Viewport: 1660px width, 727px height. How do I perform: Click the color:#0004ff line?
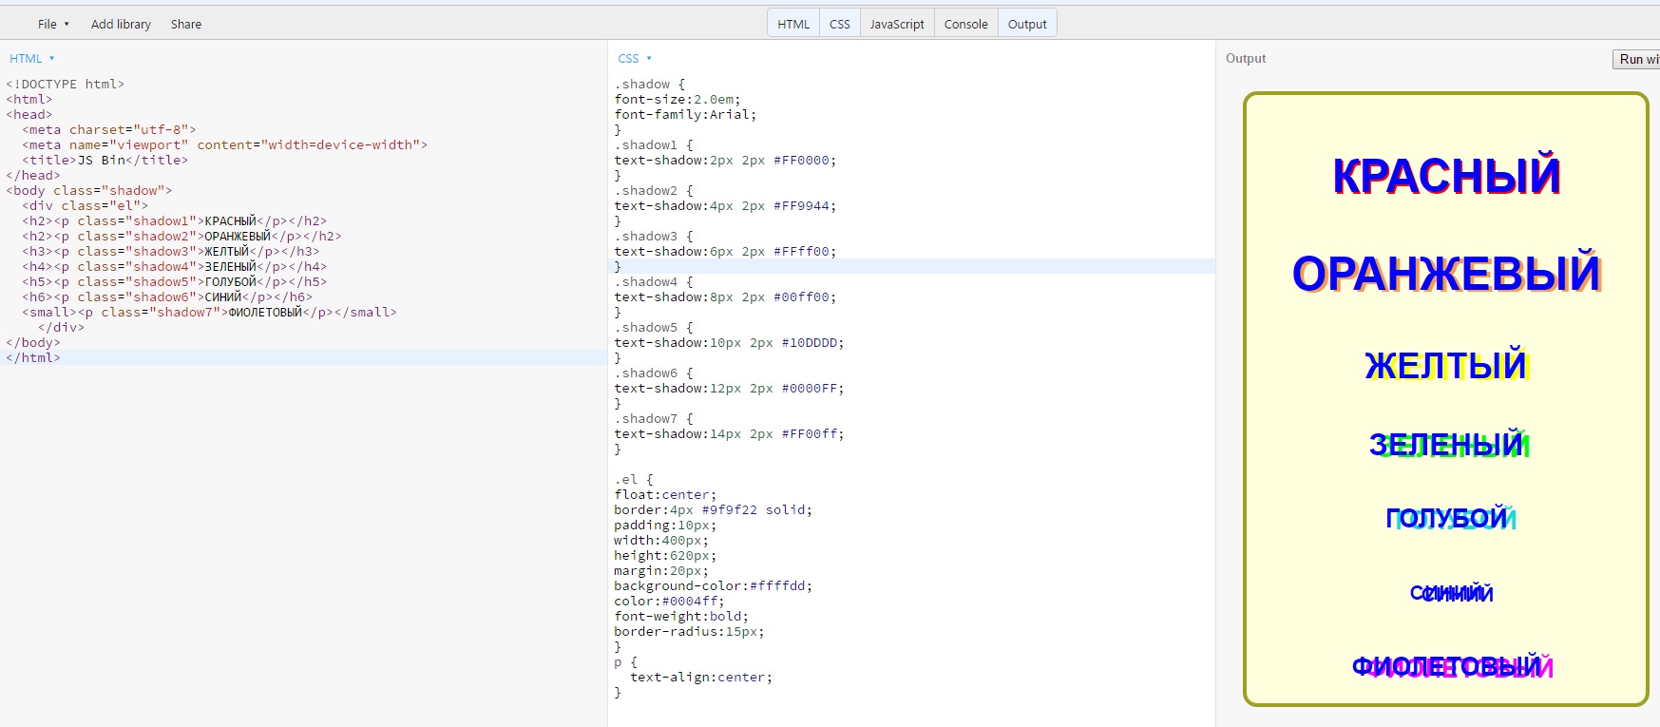click(x=669, y=601)
